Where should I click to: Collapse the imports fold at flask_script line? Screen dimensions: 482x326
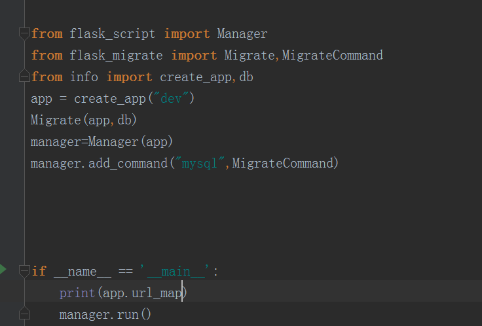click(25, 33)
